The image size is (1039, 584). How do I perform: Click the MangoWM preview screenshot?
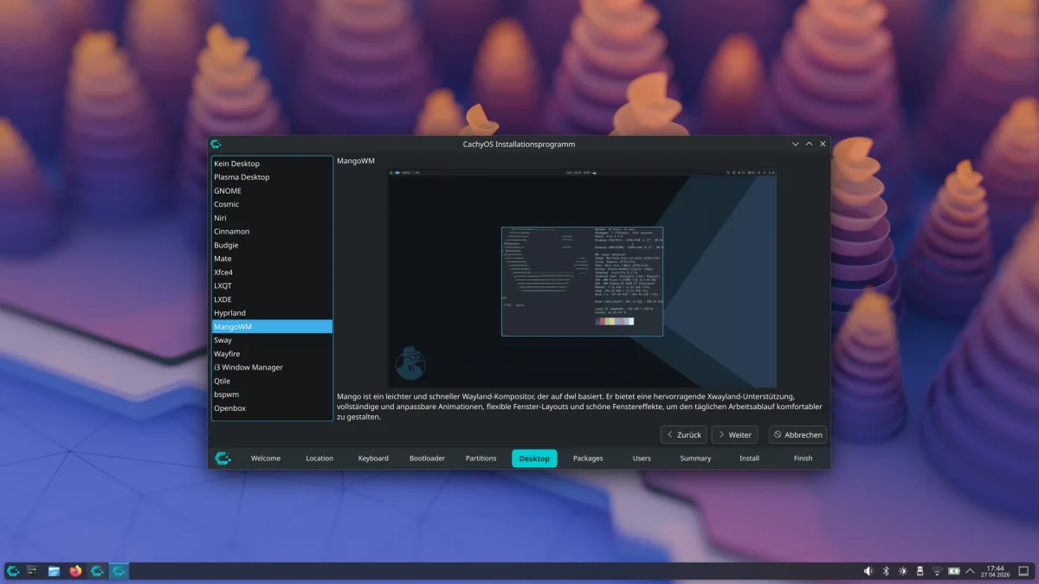582,278
